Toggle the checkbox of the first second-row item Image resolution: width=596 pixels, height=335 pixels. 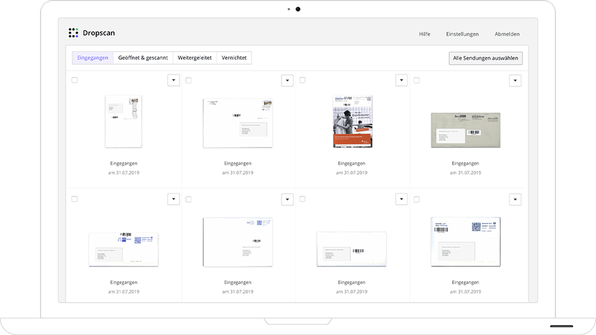coord(74,199)
